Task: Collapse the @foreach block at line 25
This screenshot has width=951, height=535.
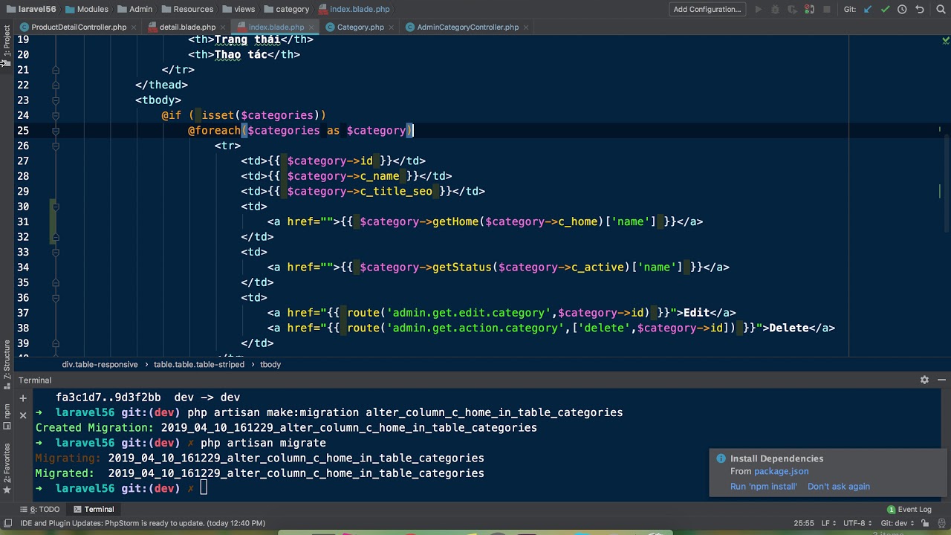Action: tap(56, 131)
